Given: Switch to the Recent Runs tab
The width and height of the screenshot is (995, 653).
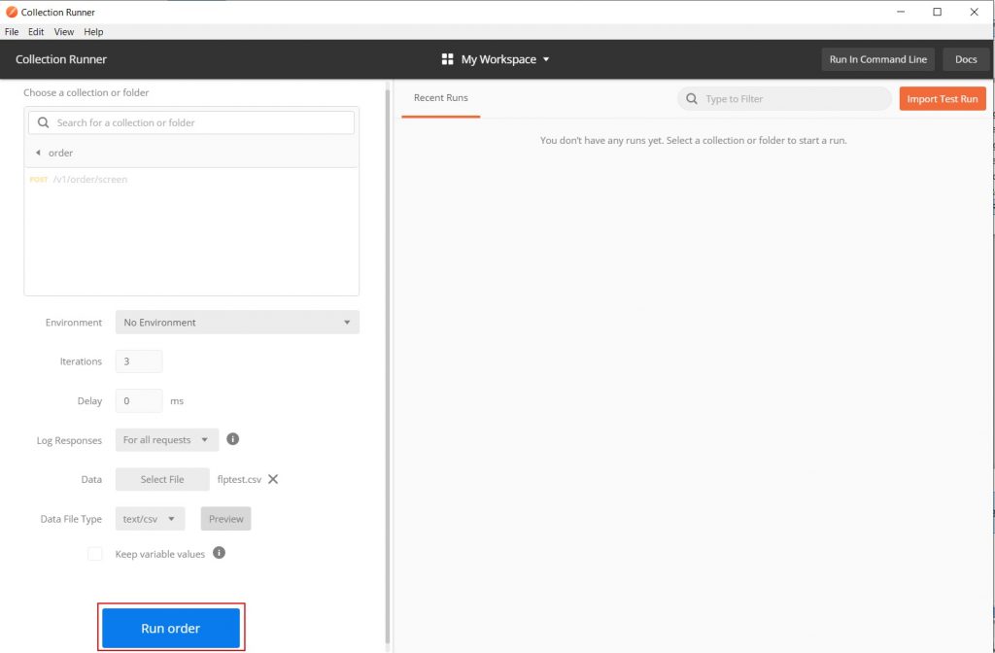Looking at the screenshot, I should [x=440, y=98].
